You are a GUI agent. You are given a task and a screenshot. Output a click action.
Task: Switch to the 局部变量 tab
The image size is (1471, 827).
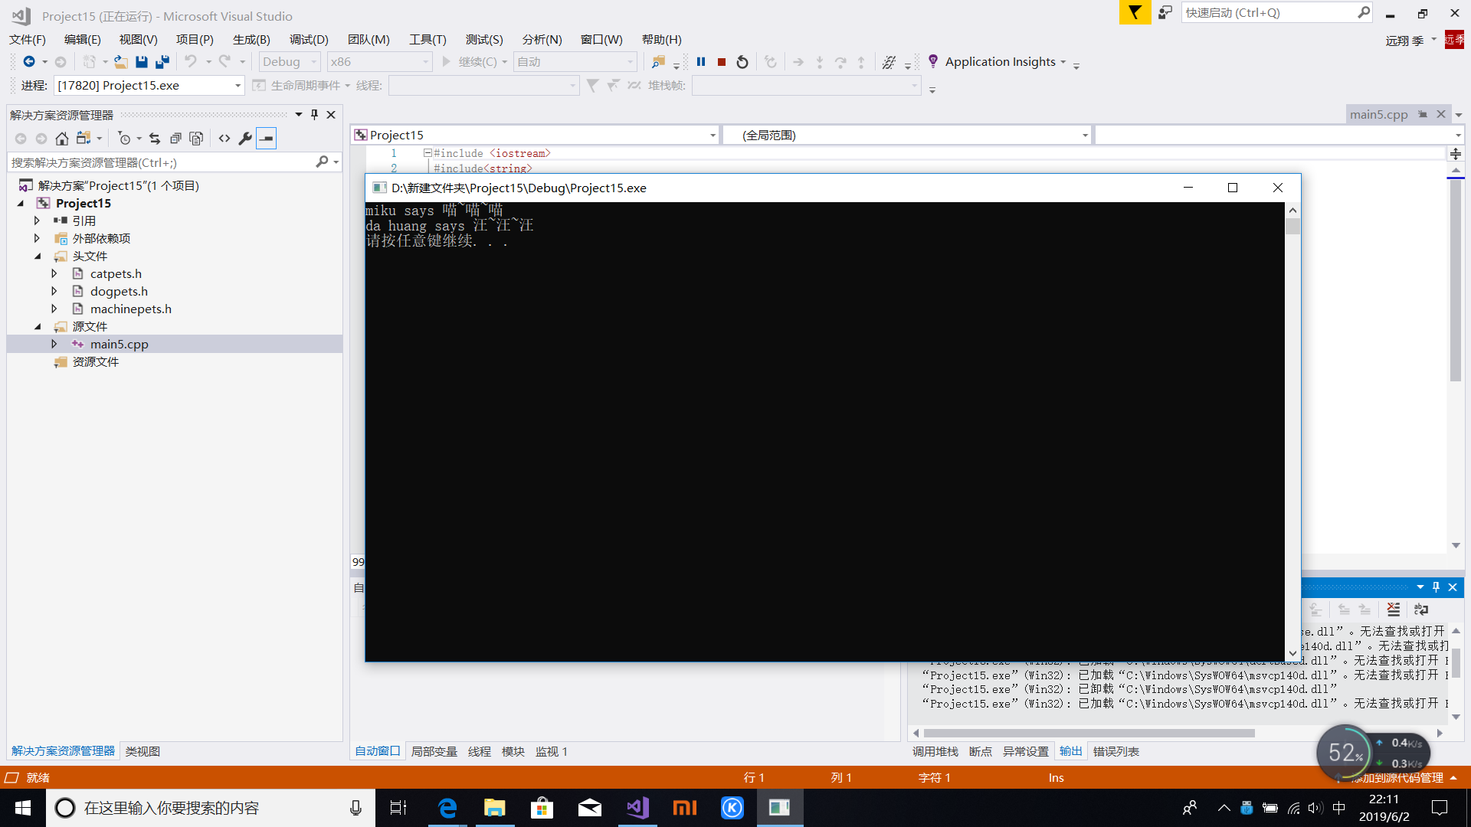[x=434, y=751]
